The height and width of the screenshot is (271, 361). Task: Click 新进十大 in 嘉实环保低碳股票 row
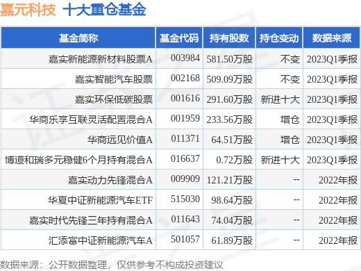coord(280,99)
